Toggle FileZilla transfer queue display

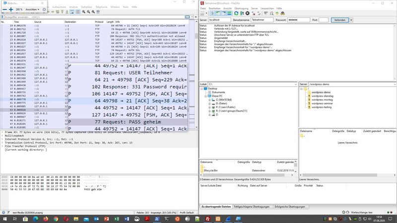point(229,13)
